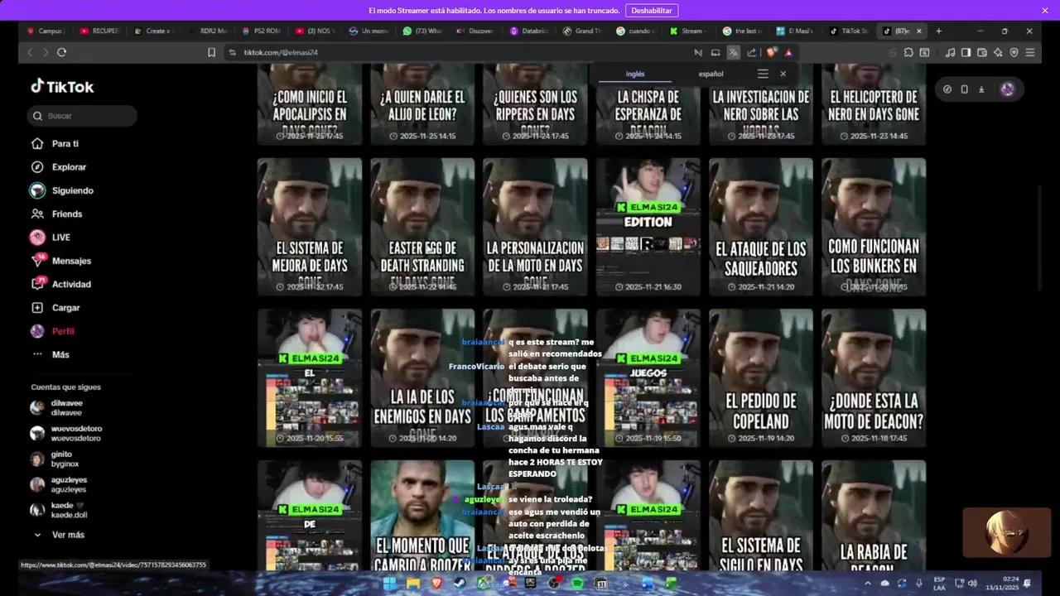Close the translate popup
This screenshot has height=596, width=1060.
783,74
